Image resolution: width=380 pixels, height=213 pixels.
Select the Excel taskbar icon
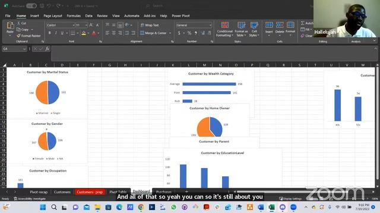click(x=272, y=207)
